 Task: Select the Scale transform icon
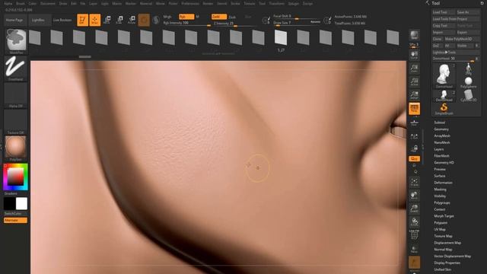[x=119, y=20]
